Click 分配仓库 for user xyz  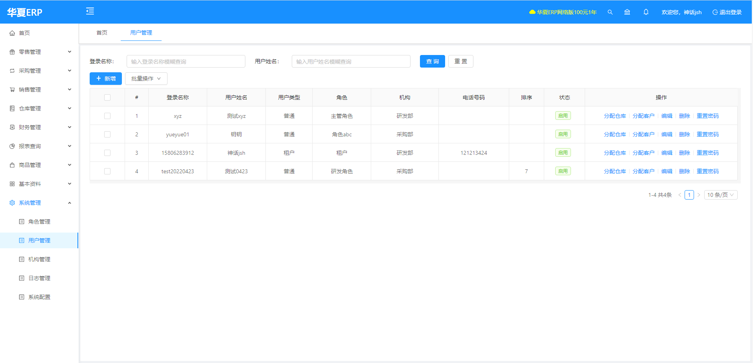coord(615,116)
